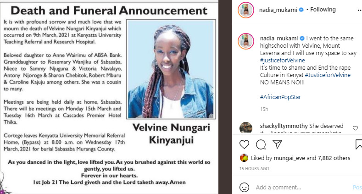Screen dimensions: 362x194
Task: Click nadia_mukami avatar beside caption
Action: [x=246, y=41]
